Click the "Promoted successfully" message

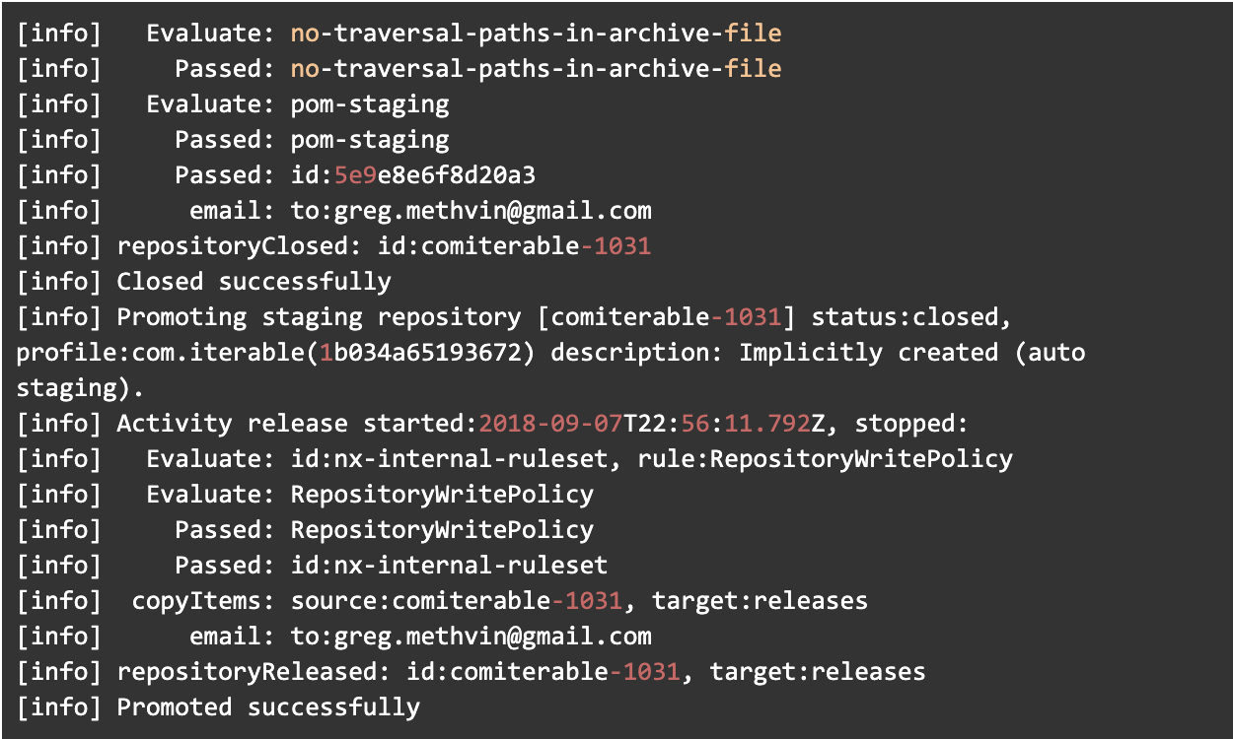coord(268,707)
